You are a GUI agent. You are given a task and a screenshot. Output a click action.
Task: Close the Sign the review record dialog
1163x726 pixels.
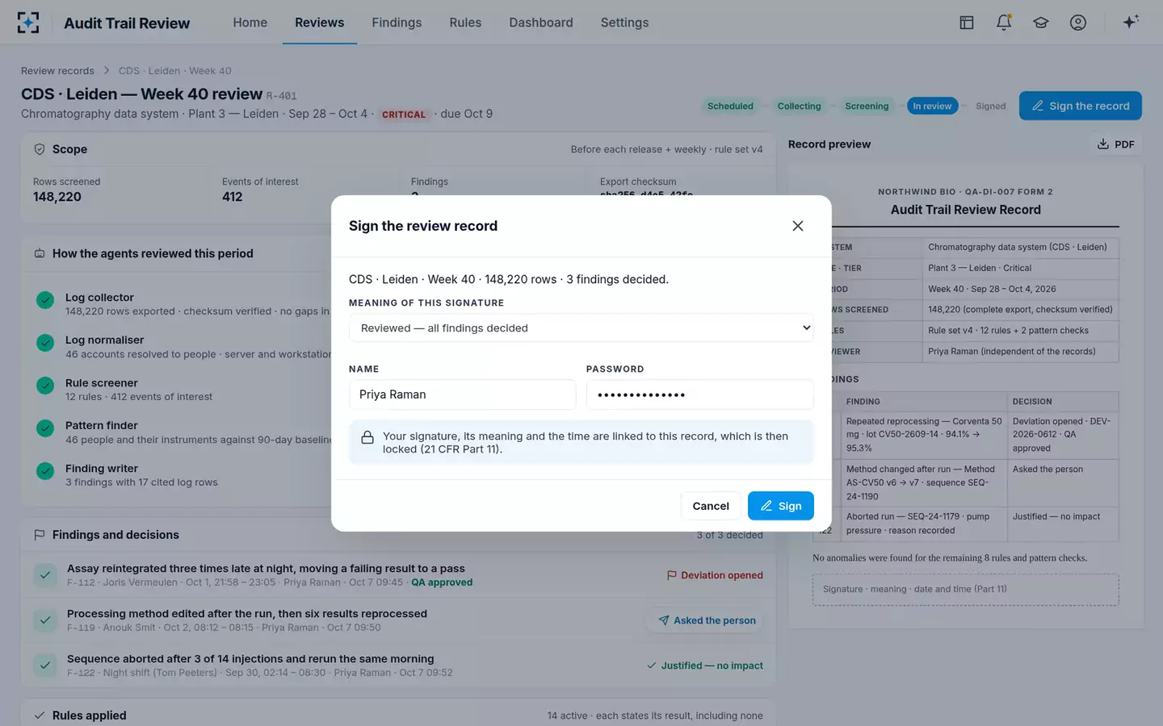[798, 226]
